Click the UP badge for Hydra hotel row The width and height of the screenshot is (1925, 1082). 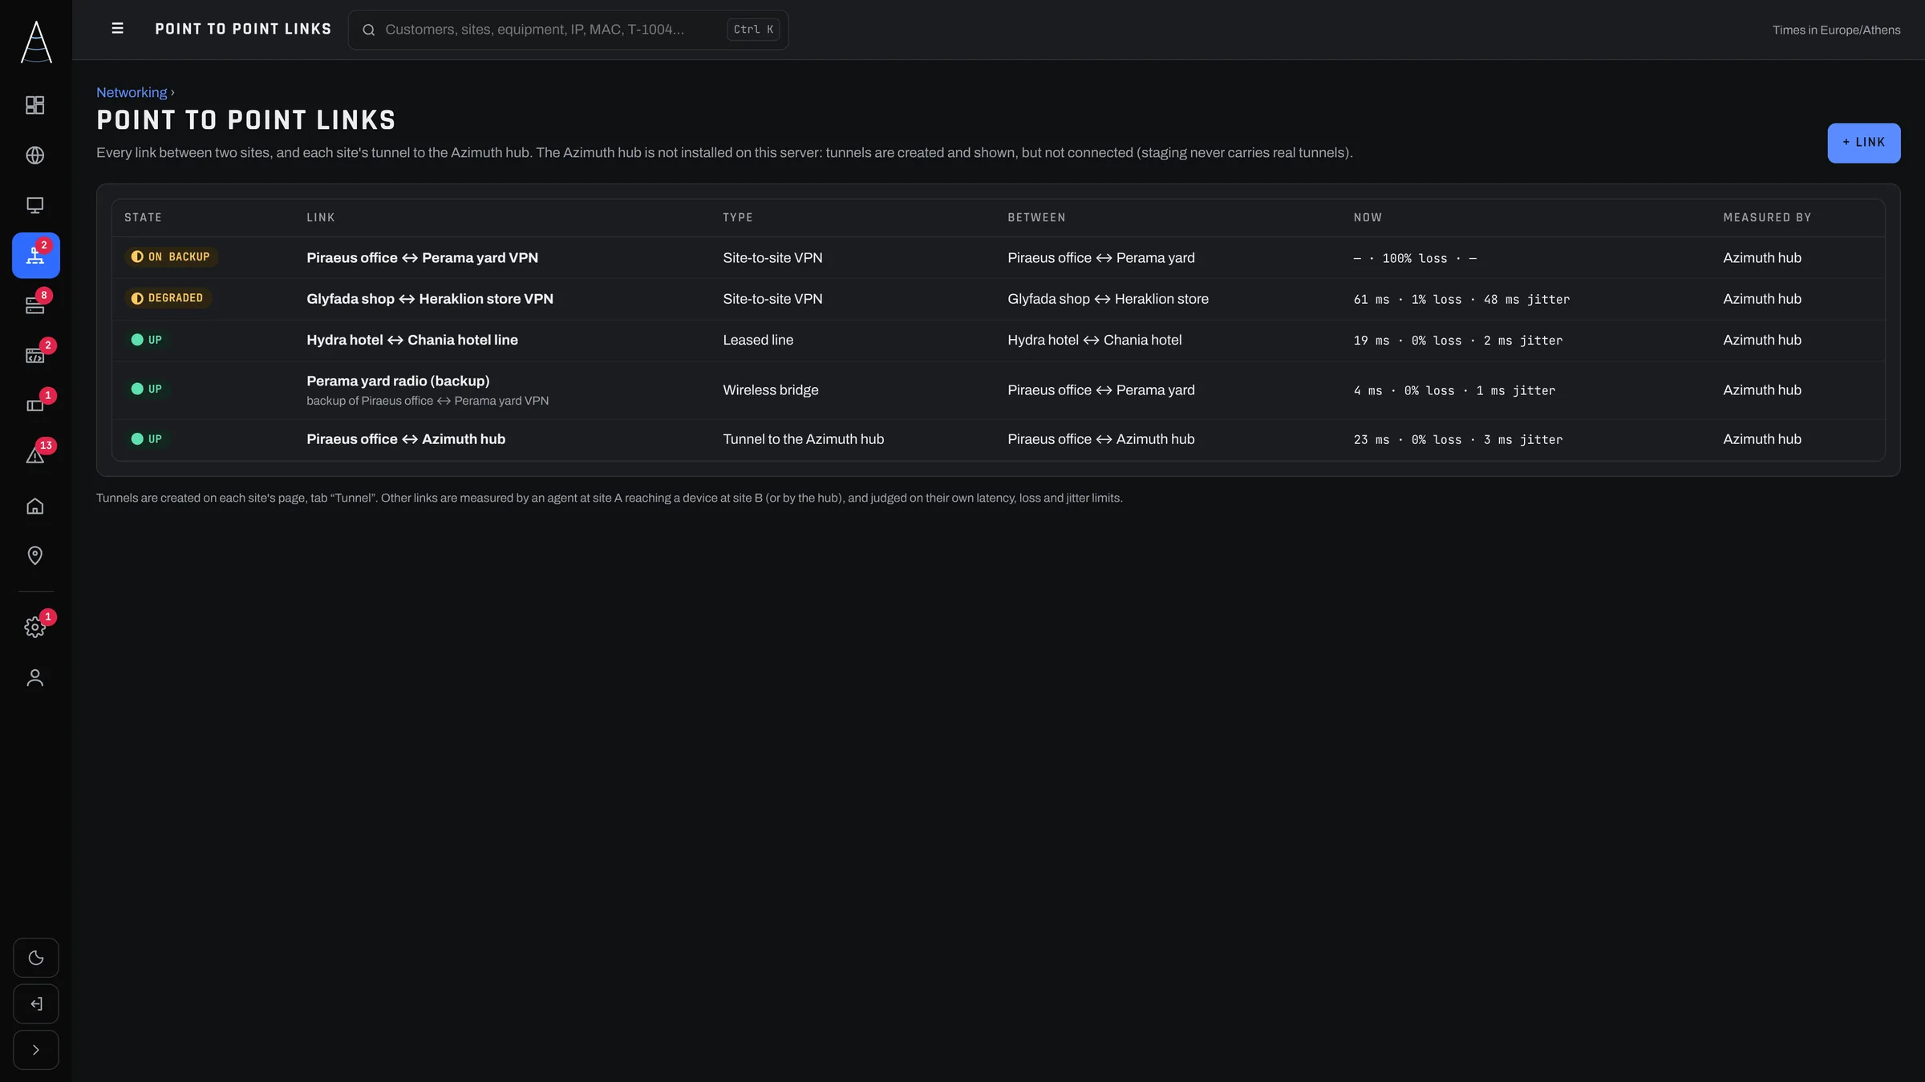pos(147,340)
